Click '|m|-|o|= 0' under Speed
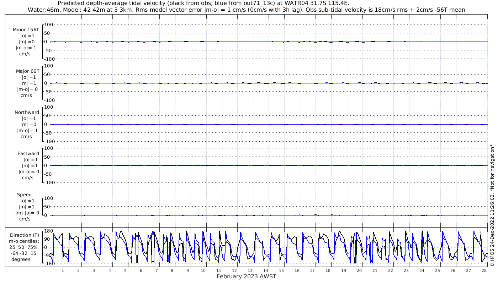 point(27,213)
